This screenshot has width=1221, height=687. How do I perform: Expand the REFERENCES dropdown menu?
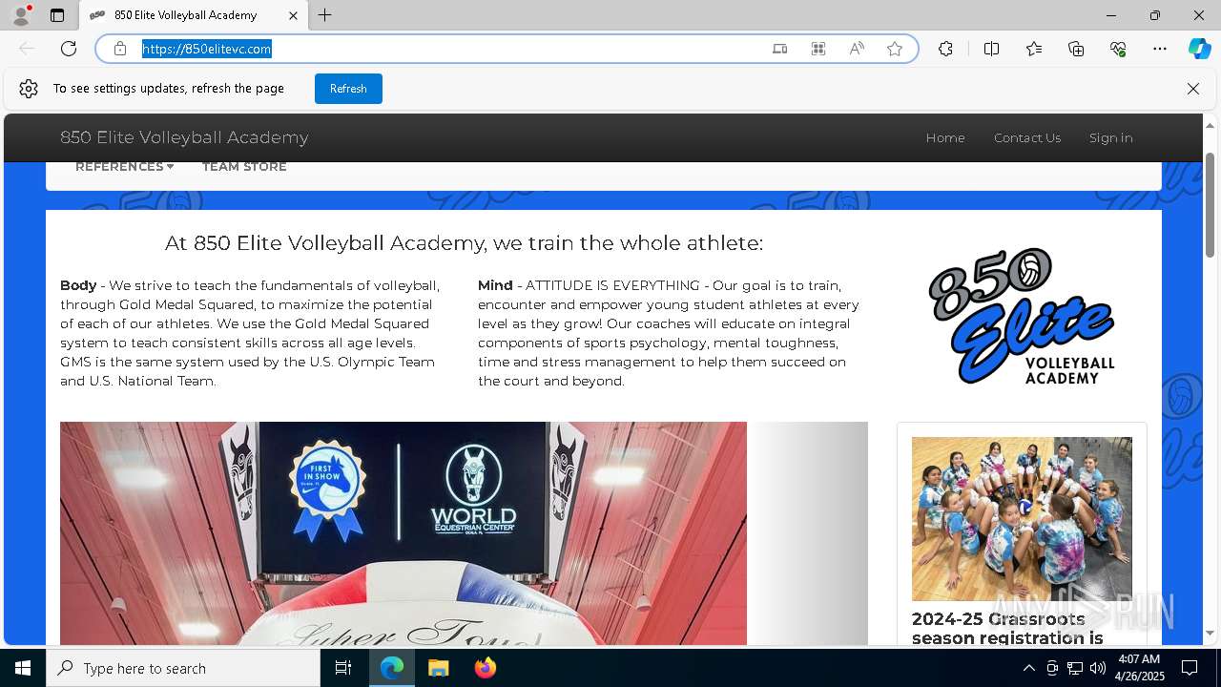(124, 167)
